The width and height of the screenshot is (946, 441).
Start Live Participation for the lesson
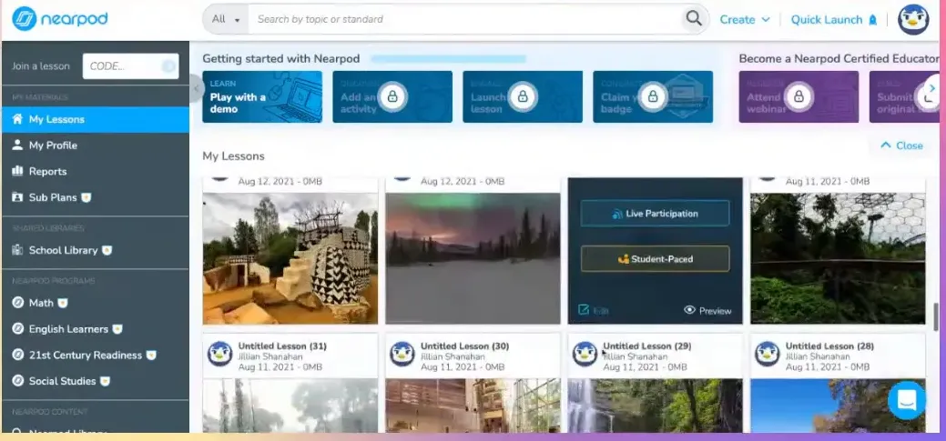(656, 214)
